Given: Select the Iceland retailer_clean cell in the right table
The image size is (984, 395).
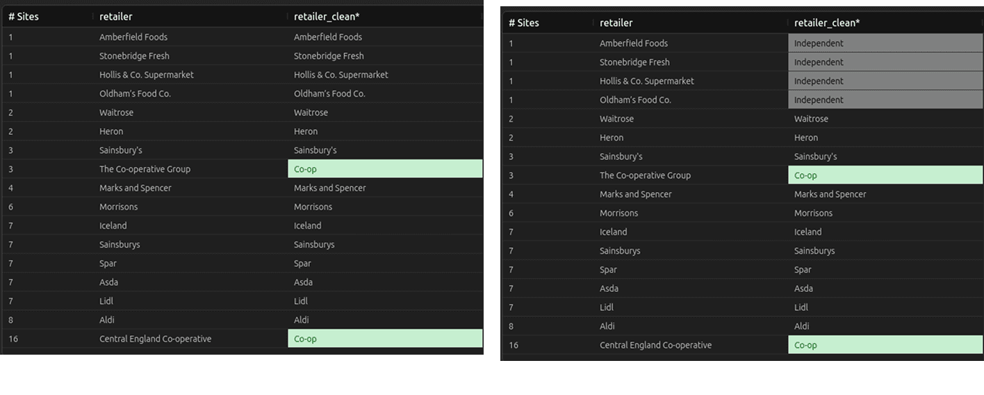Looking at the screenshot, I should tap(808, 232).
